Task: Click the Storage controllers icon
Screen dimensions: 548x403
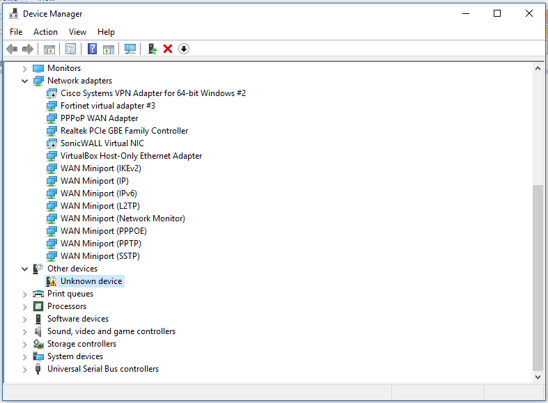Action: [x=38, y=344]
